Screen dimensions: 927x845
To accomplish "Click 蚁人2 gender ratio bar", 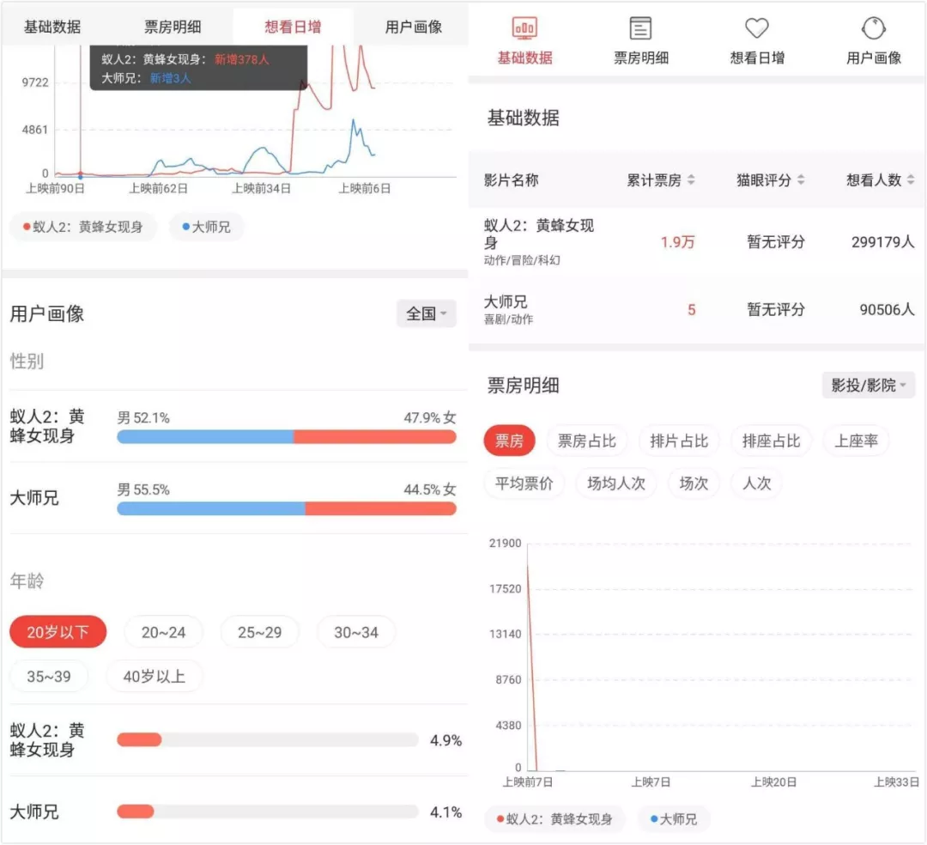I will click(x=287, y=437).
